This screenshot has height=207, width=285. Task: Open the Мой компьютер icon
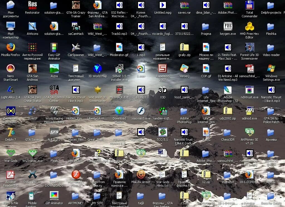pos(11,26)
